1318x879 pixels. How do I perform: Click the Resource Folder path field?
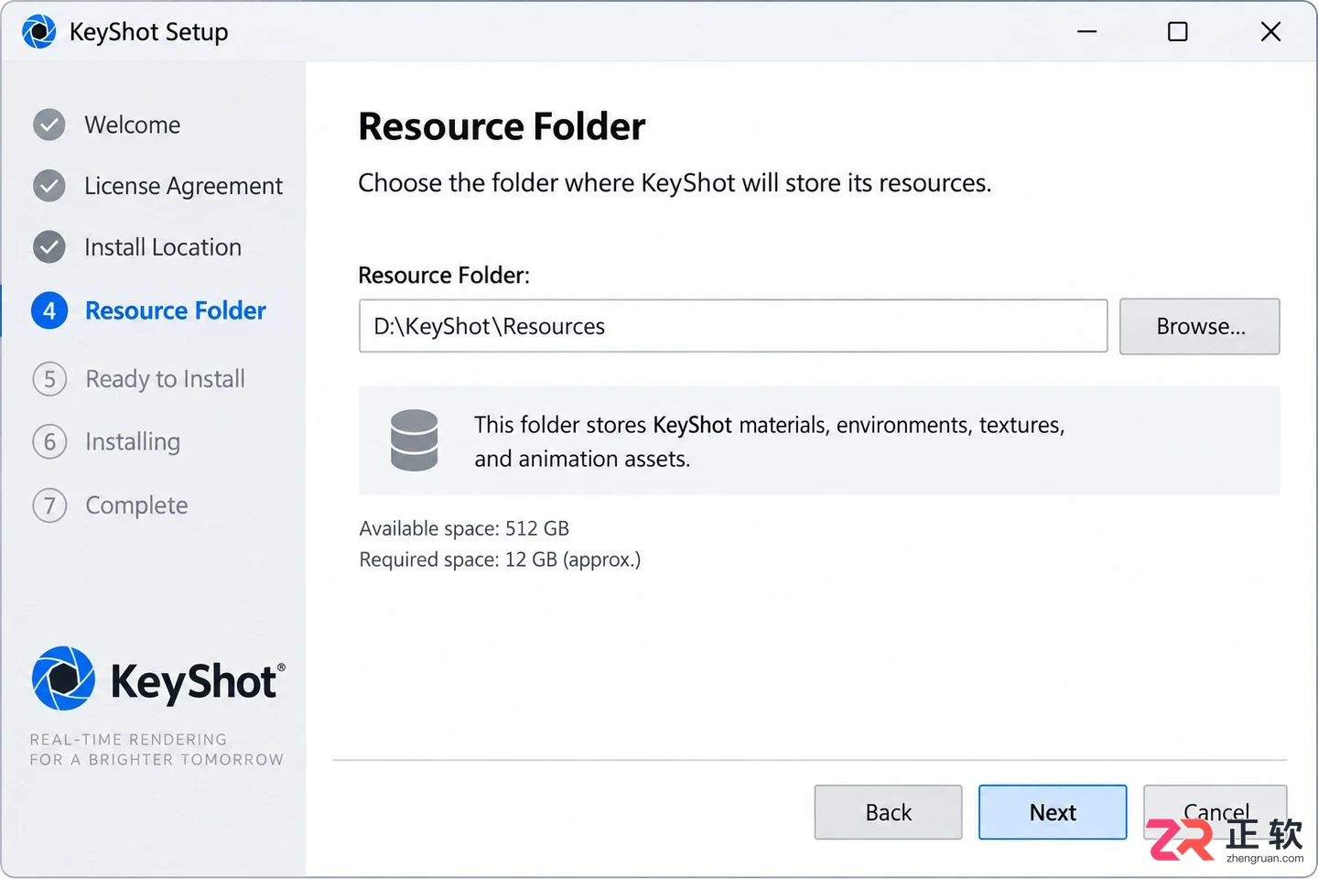[733, 326]
